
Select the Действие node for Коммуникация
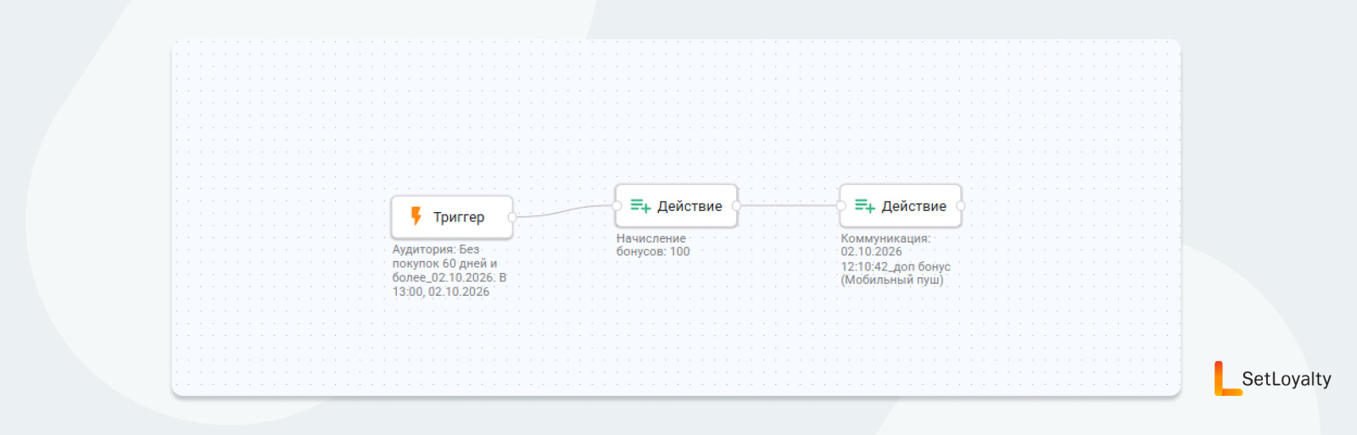tap(900, 206)
